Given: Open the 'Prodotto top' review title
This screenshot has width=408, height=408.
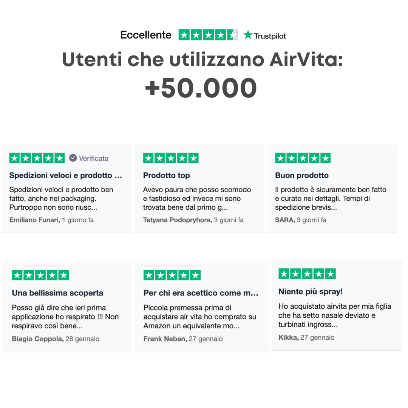Looking at the screenshot, I should coord(167,175).
